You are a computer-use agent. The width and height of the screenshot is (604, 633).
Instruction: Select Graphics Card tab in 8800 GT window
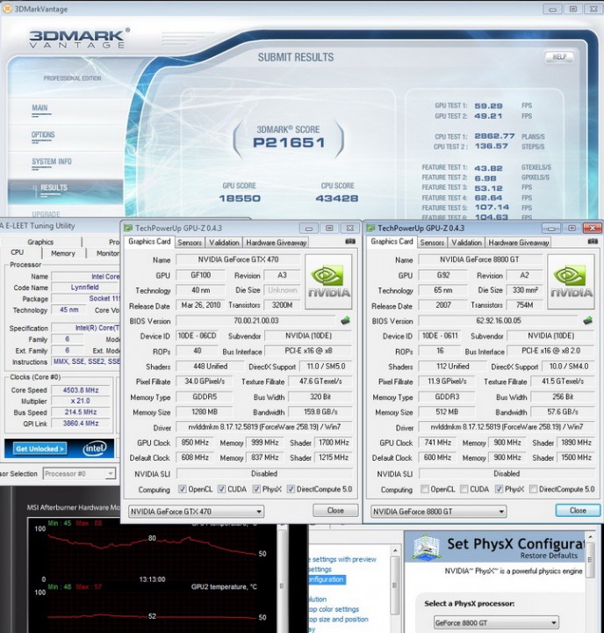click(392, 242)
